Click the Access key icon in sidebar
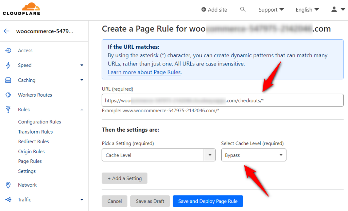The height and width of the screenshot is (211, 348). coord(7,50)
